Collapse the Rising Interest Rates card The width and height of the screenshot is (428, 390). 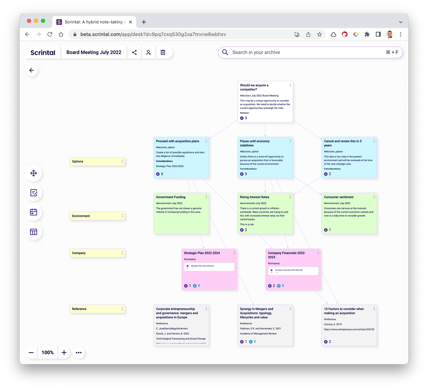[x=290, y=196]
